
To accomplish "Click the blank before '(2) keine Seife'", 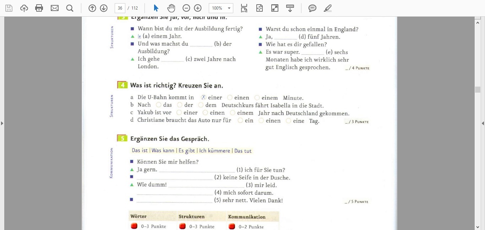I will pyautogui.click(x=175, y=178).
